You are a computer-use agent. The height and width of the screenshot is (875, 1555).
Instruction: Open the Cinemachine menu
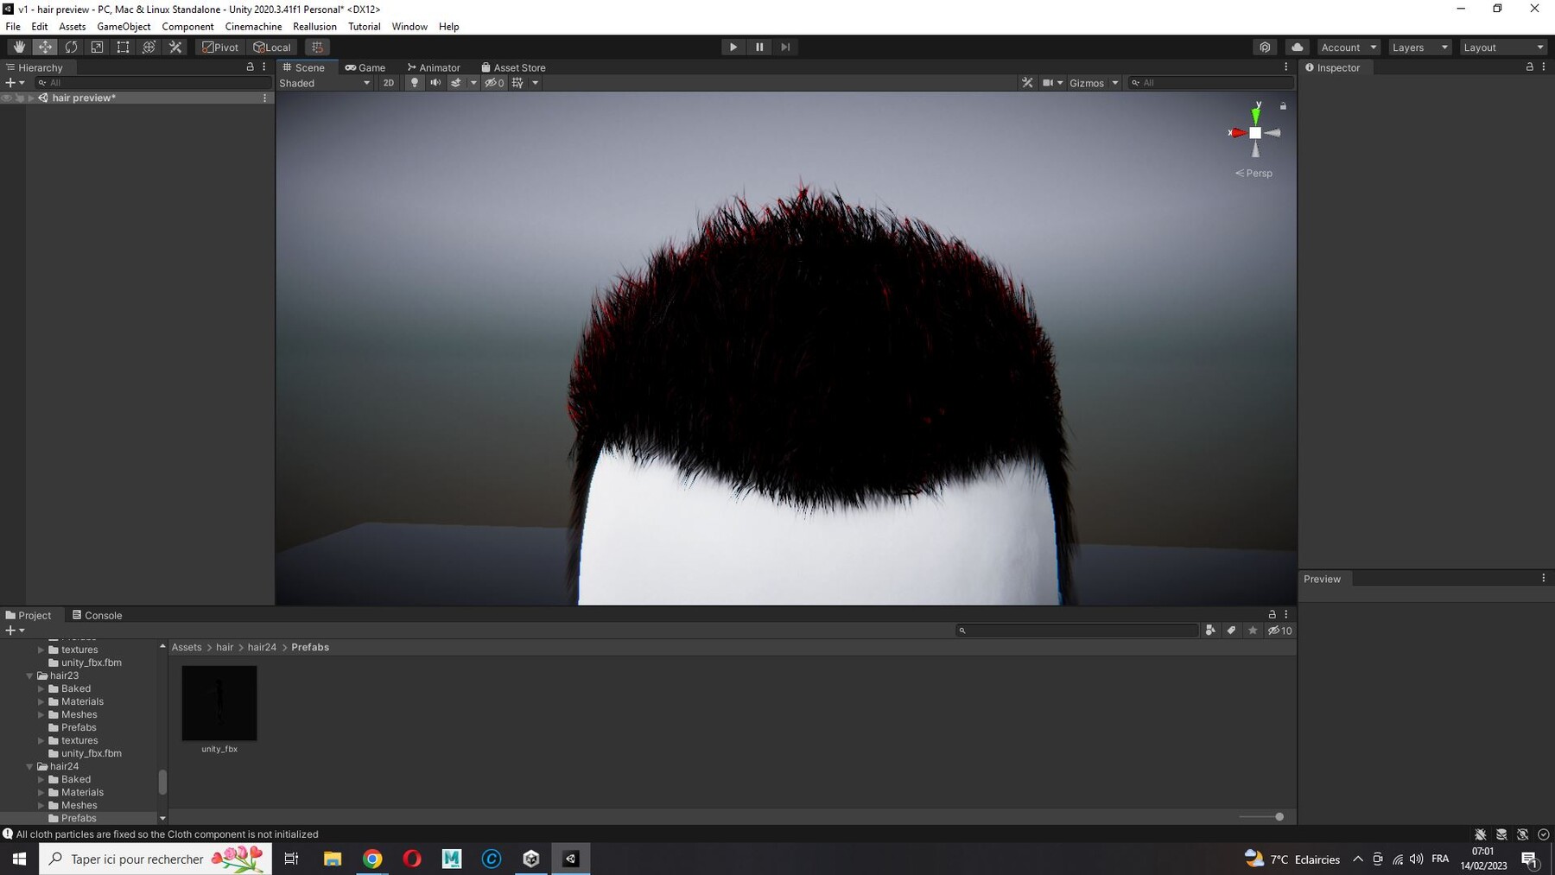click(x=253, y=27)
